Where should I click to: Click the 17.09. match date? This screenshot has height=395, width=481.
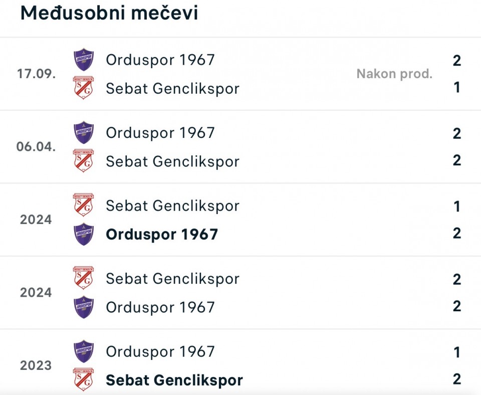coord(36,74)
